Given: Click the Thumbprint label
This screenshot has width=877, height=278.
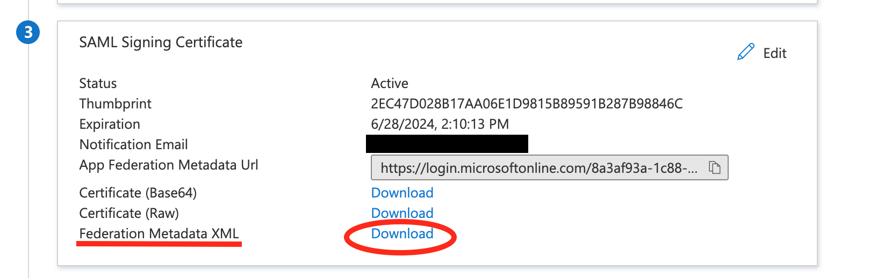Looking at the screenshot, I should pos(116,104).
